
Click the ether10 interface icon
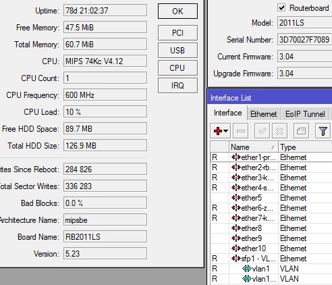(x=236, y=249)
